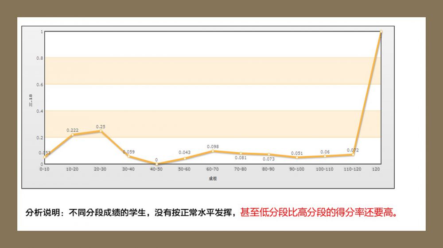Click the red text about 低分段比高分段
This screenshot has height=248, width=443.
pyautogui.click(x=319, y=213)
